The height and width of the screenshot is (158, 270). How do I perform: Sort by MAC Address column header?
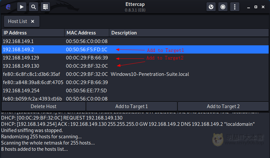[x=87, y=33]
